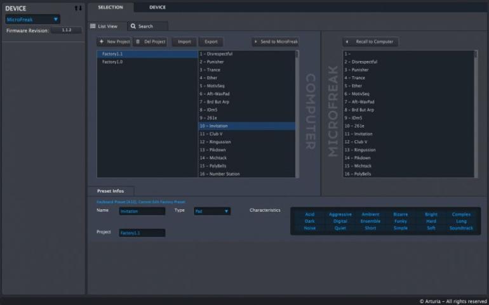Viewport: 489px width, 305px height.
Task: Select the Factory1.1 project
Action: [x=147, y=54]
